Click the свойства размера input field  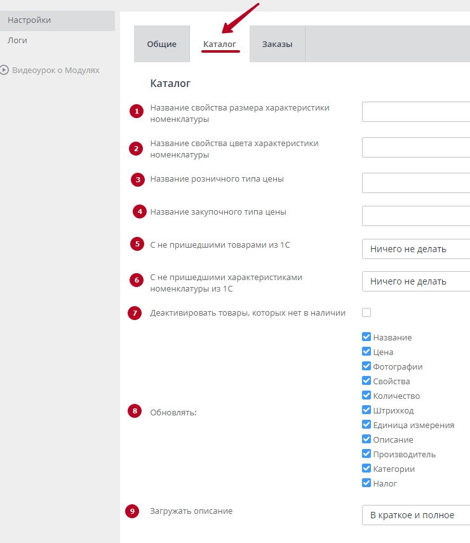[416, 112]
